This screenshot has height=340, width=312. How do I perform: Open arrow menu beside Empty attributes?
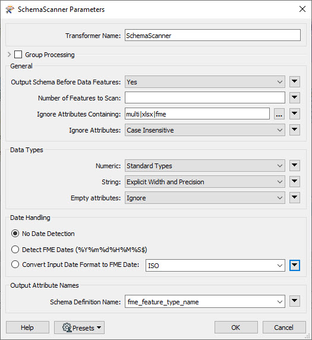click(294, 198)
